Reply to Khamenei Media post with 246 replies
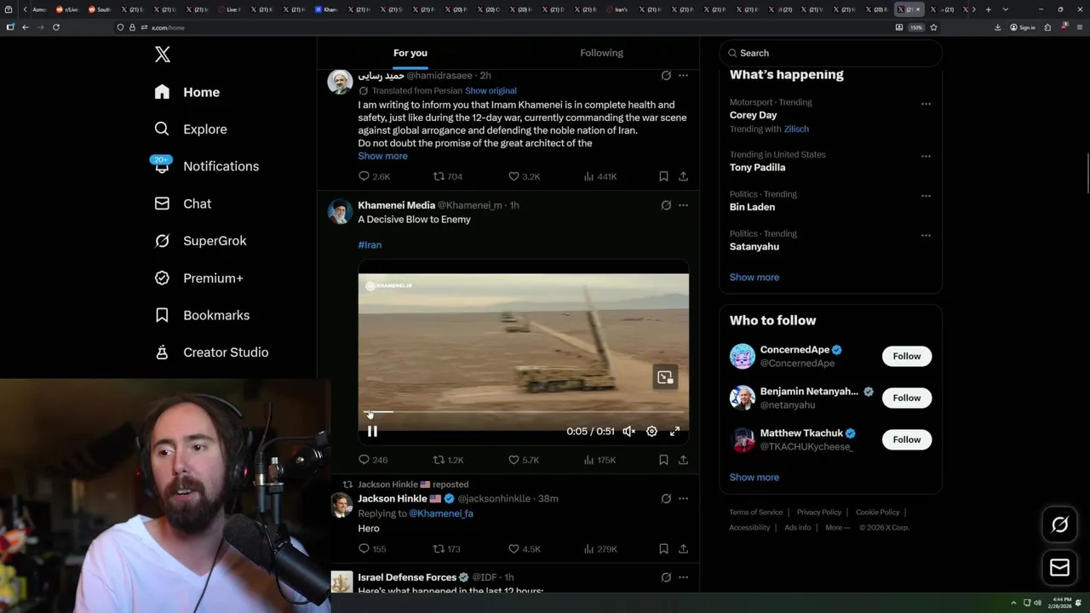 (x=373, y=460)
